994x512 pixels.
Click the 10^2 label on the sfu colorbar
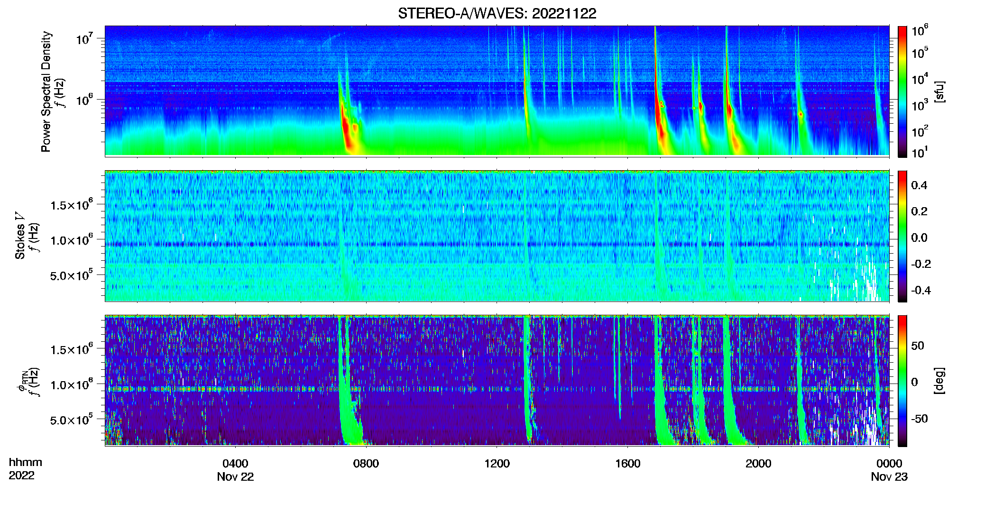tap(920, 131)
